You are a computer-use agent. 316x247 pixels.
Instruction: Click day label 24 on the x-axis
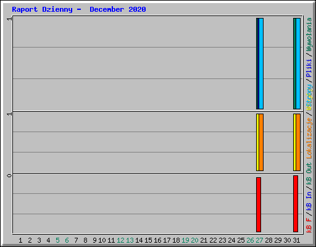231,240
